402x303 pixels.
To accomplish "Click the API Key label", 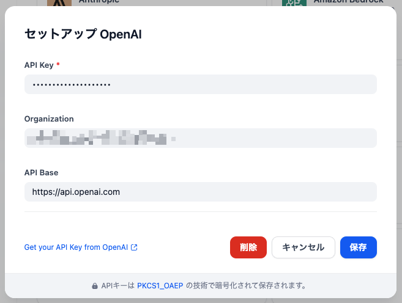I will pyautogui.click(x=39, y=65).
